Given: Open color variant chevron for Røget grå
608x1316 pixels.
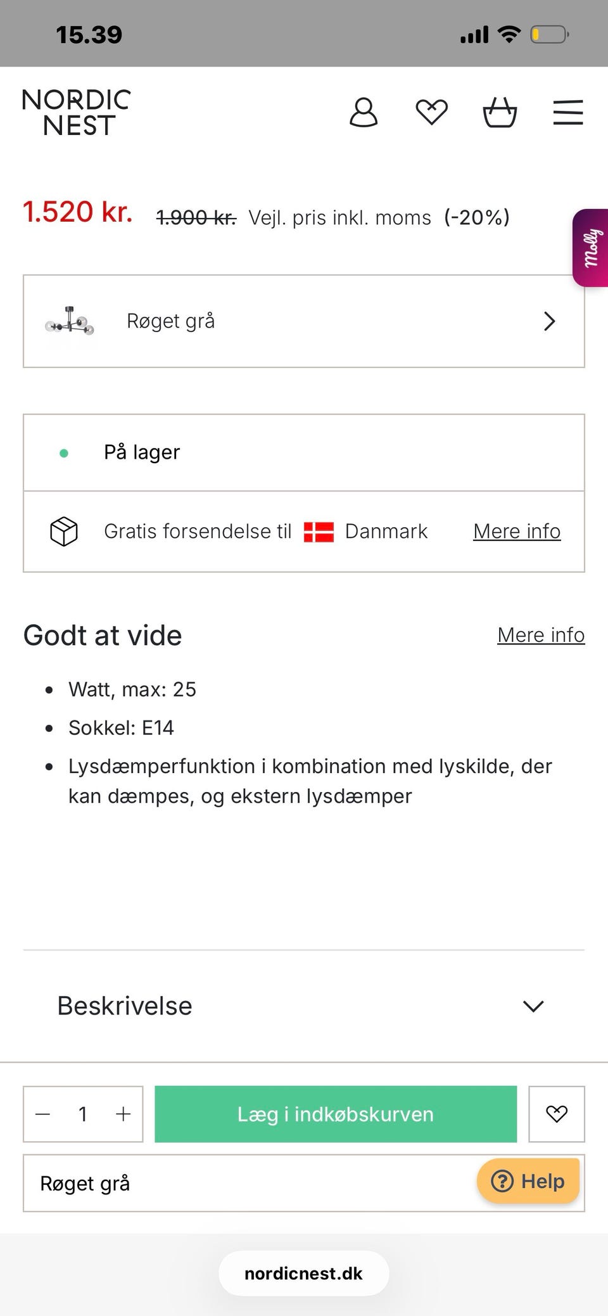Looking at the screenshot, I should click(x=549, y=321).
